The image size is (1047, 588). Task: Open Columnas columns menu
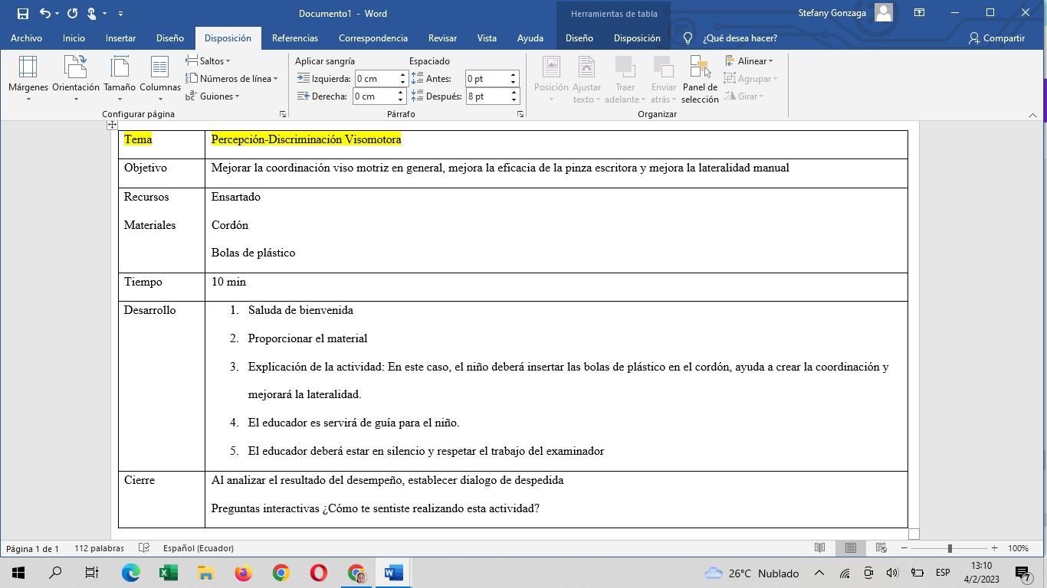pos(160,79)
